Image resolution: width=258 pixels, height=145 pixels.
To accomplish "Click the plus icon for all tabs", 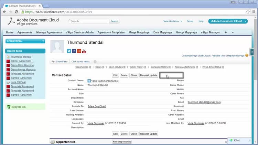I will (x=226, y=32).
